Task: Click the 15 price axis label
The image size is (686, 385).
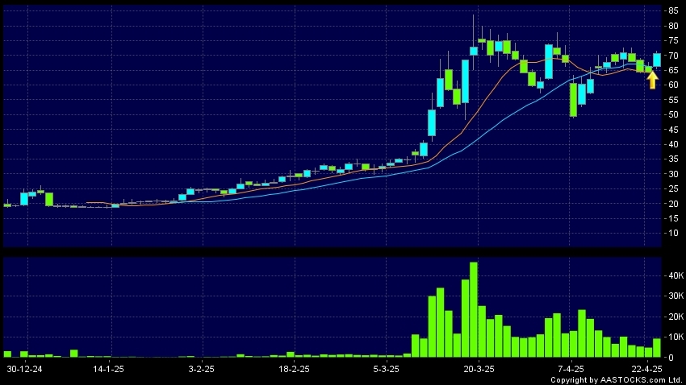Action: 673,218
